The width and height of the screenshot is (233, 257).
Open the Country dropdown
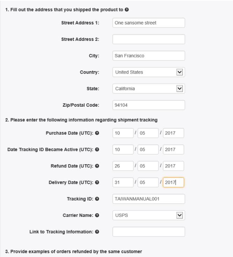click(x=148, y=73)
